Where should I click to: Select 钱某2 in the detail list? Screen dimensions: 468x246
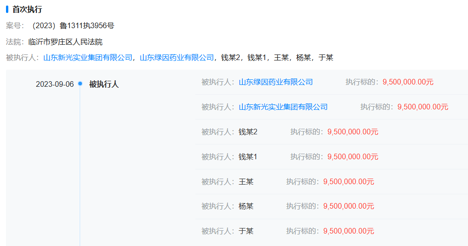coord(248,132)
